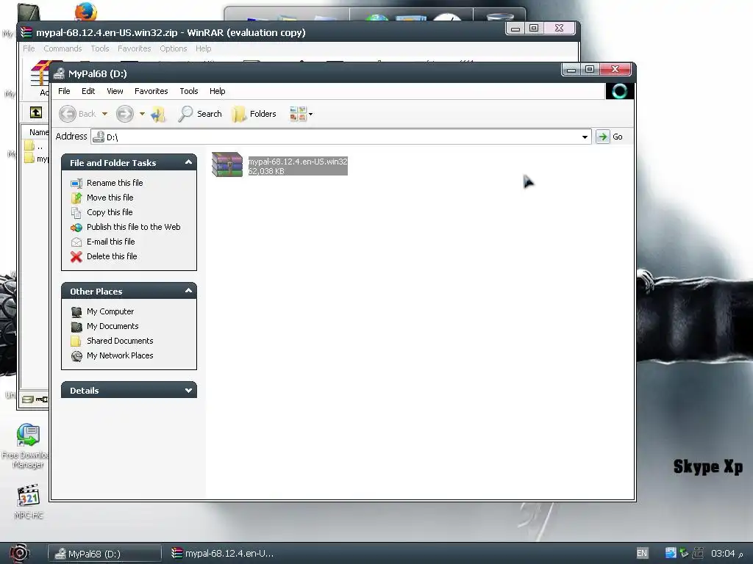Open Shared Documents in Other Places
The width and height of the screenshot is (753, 564).
[x=120, y=341]
